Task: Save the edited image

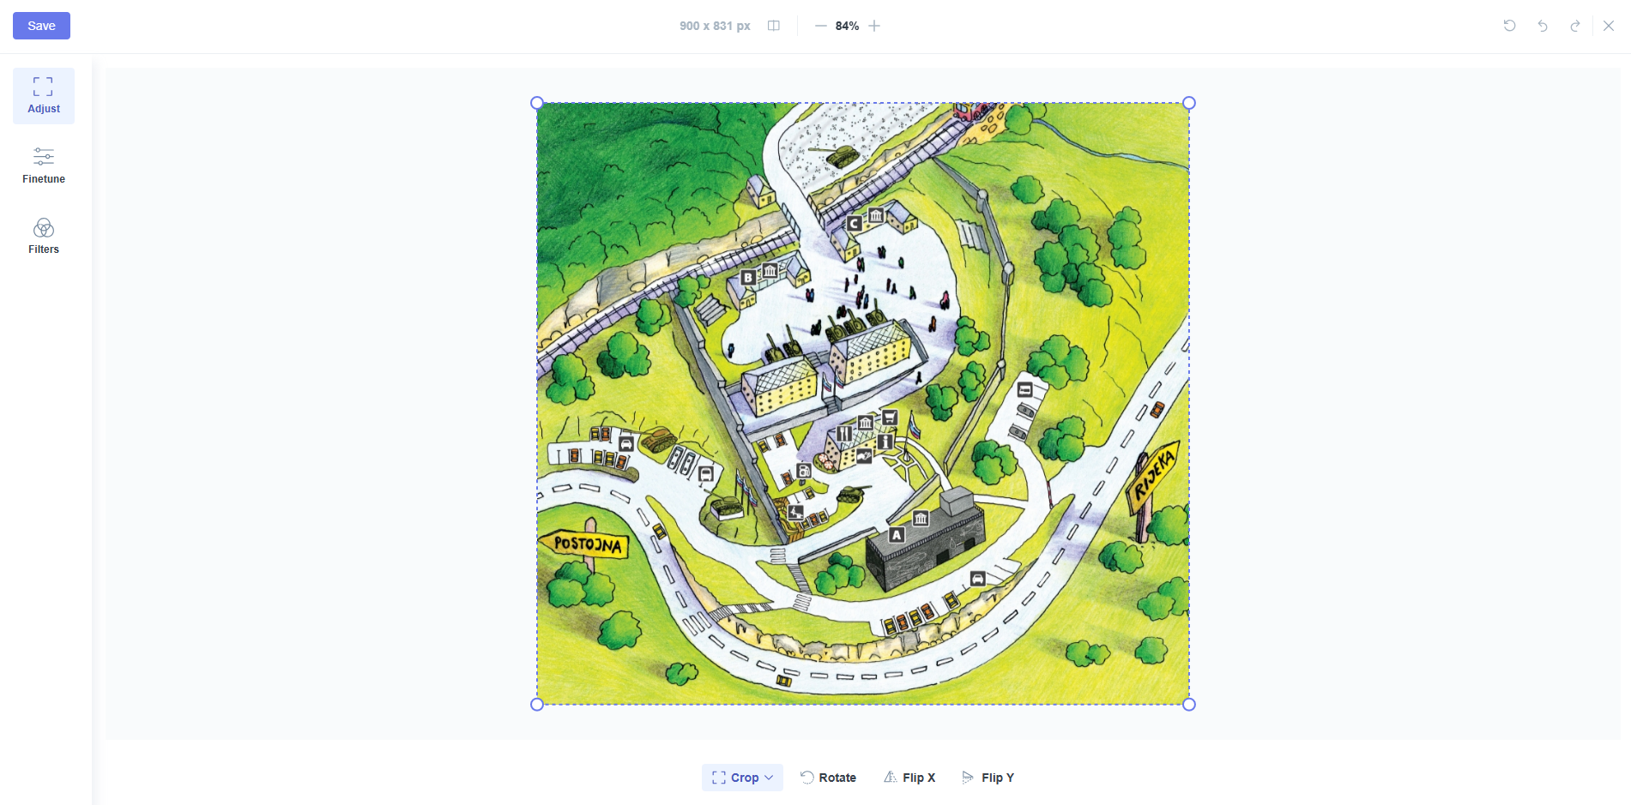Action: (41, 26)
